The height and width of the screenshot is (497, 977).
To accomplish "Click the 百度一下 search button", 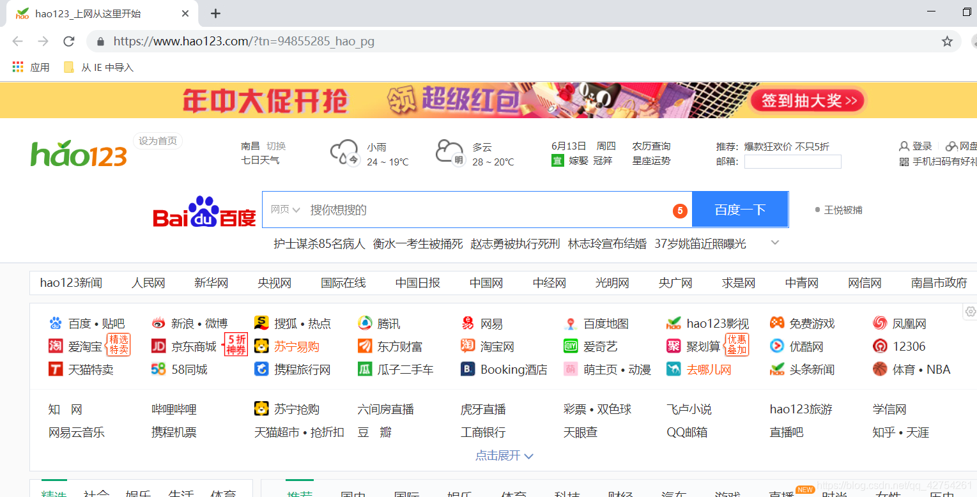I will coord(740,210).
